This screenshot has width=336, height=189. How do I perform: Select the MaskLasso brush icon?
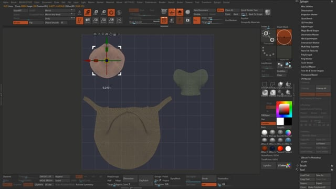click(272, 92)
